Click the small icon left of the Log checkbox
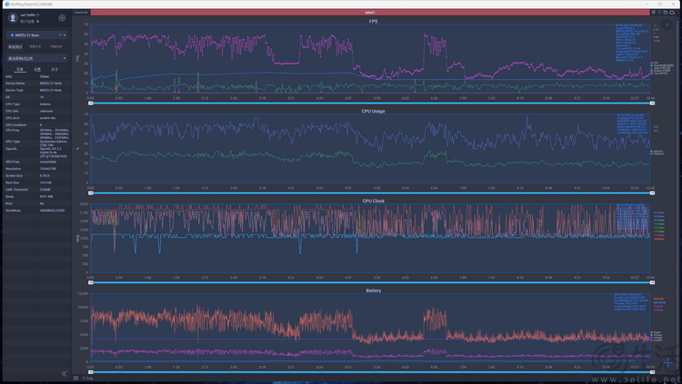The width and height of the screenshot is (682, 384). 76,379
